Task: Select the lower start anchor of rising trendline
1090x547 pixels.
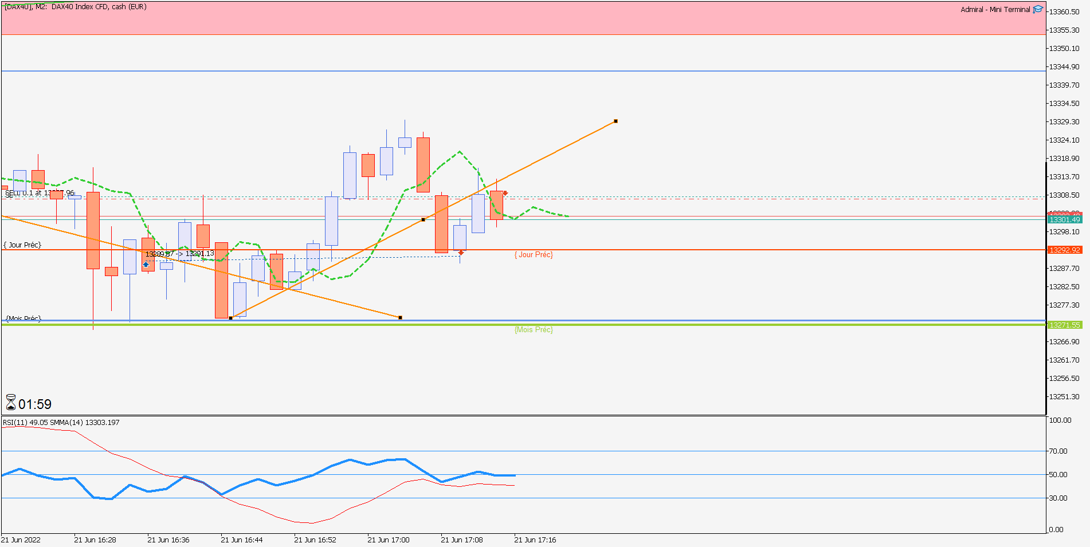Action: [230, 318]
